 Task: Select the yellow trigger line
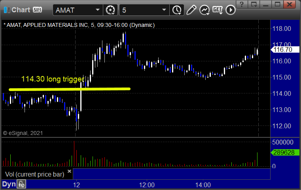70,89
